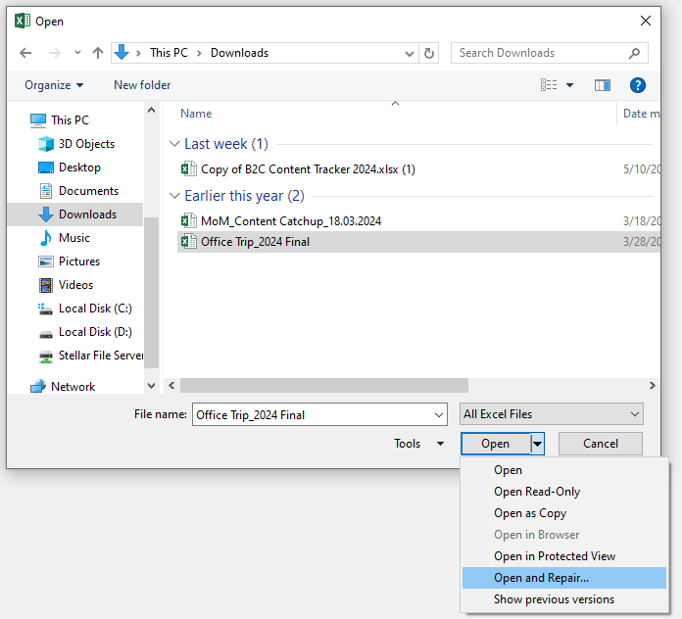
Task: Toggle the preview pane icon
Action: point(603,85)
